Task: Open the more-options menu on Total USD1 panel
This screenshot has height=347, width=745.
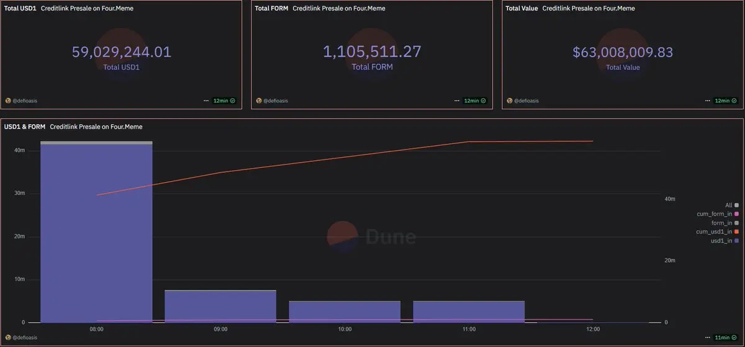Action: click(x=205, y=101)
